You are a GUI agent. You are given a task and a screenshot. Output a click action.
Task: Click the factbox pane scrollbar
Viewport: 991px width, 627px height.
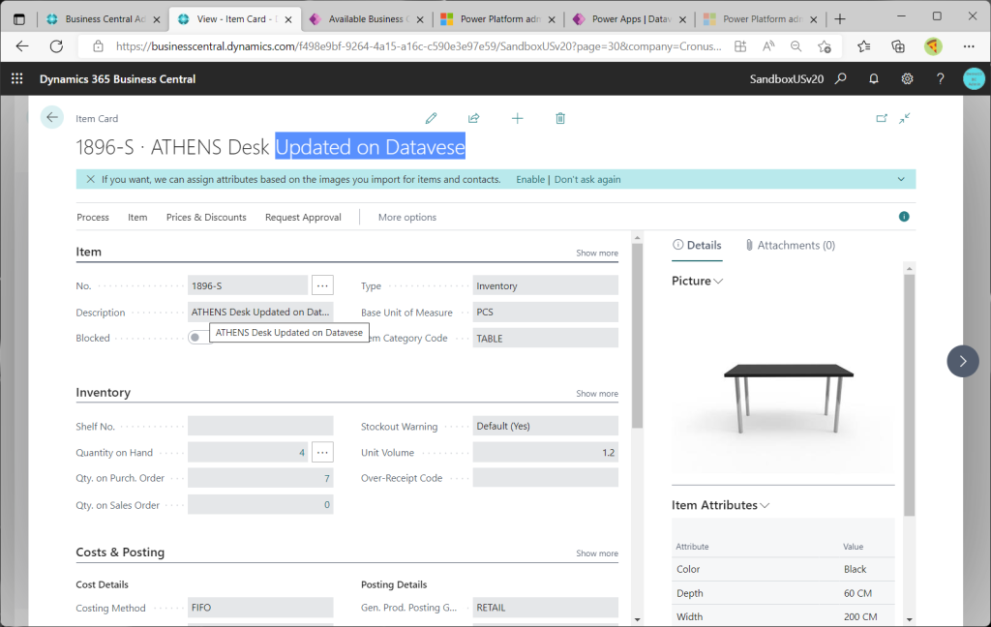click(909, 395)
